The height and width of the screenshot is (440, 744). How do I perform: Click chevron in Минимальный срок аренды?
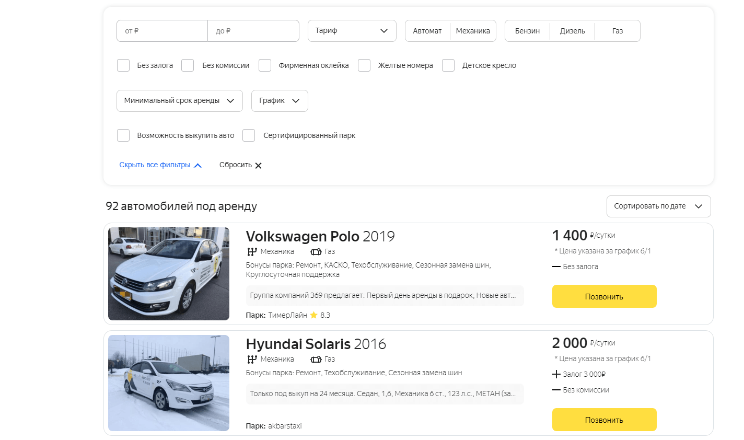click(x=230, y=101)
